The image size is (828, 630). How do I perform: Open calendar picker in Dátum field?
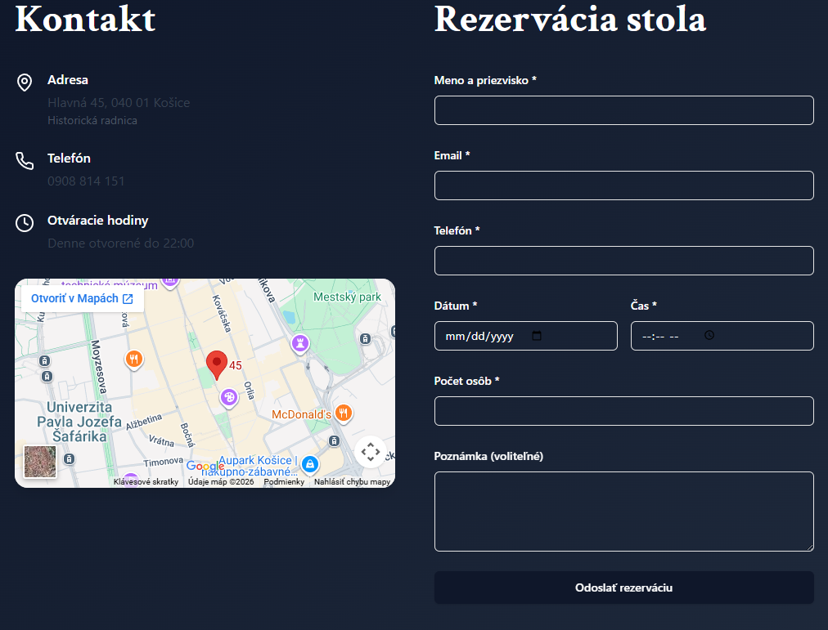(x=537, y=336)
